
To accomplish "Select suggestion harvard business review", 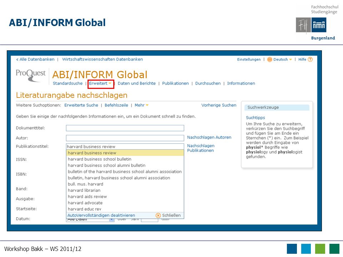I will pos(125,153).
